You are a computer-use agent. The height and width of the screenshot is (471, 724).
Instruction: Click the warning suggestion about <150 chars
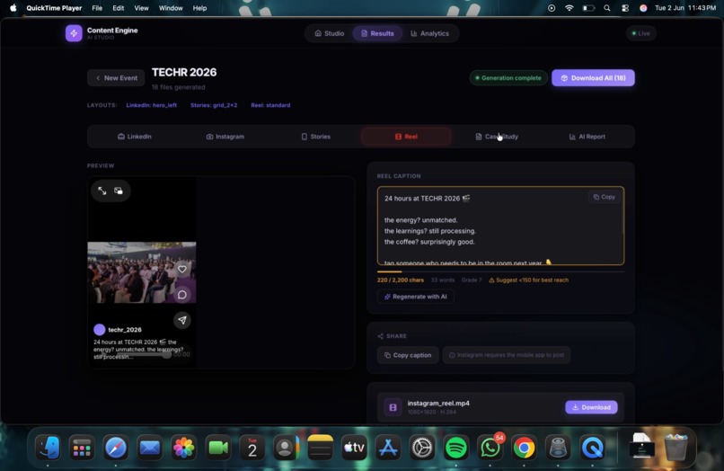click(x=529, y=280)
